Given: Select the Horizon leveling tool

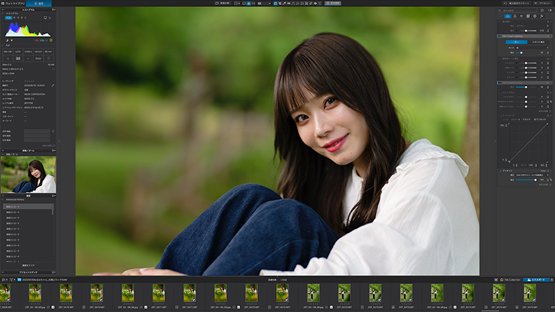Looking at the screenshot, I should [x=289, y=3].
